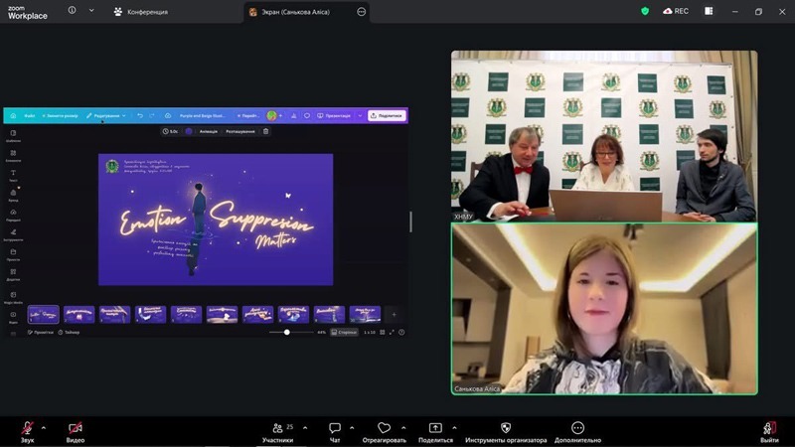This screenshot has width=795, height=447.
Task: Adjust the Canva zoom slider
Action: 287,332
